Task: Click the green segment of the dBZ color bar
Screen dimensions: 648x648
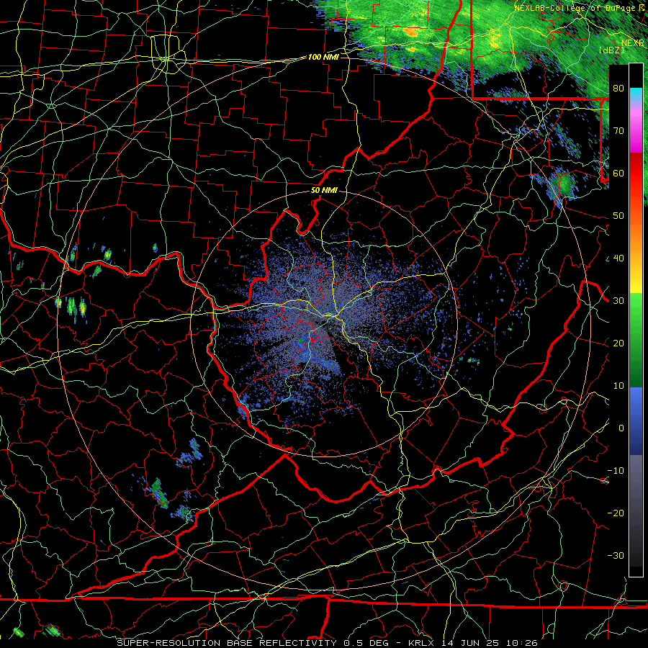Action: coord(636,340)
